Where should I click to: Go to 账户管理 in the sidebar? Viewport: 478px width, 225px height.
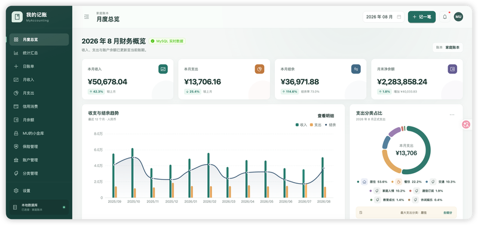[x=39, y=160]
